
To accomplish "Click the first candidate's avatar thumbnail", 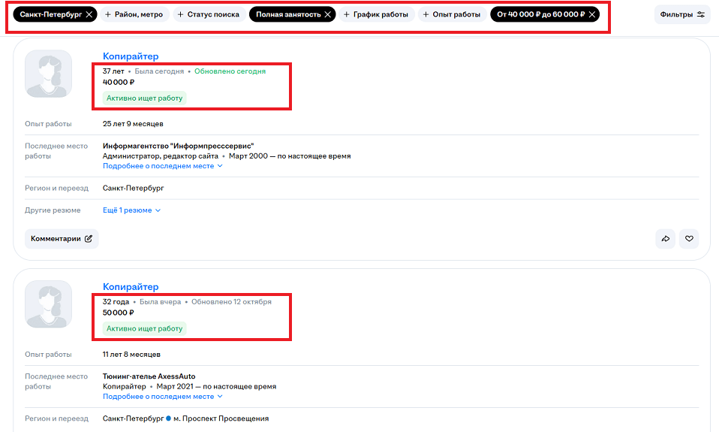I will [x=49, y=74].
